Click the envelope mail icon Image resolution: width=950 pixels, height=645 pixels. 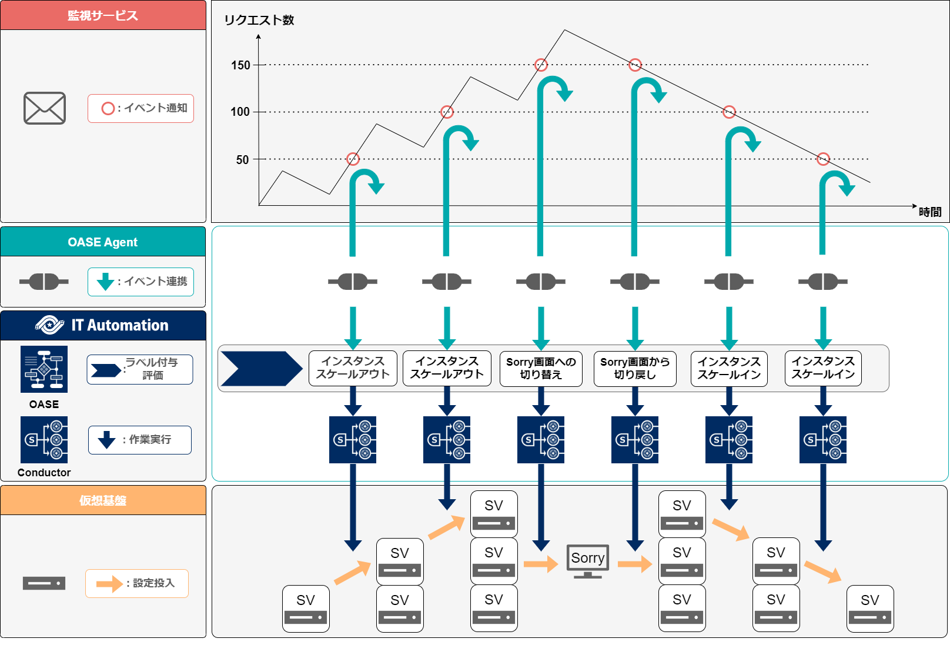click(x=45, y=108)
